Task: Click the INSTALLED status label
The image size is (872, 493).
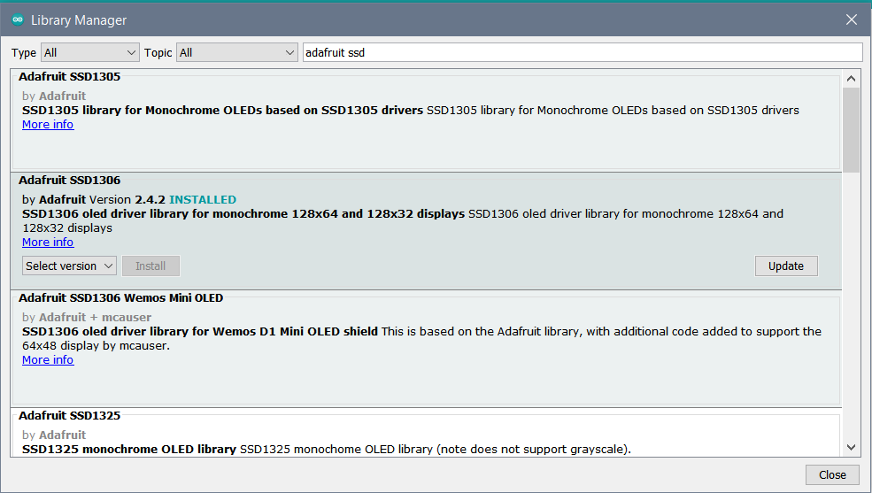Action: [203, 199]
